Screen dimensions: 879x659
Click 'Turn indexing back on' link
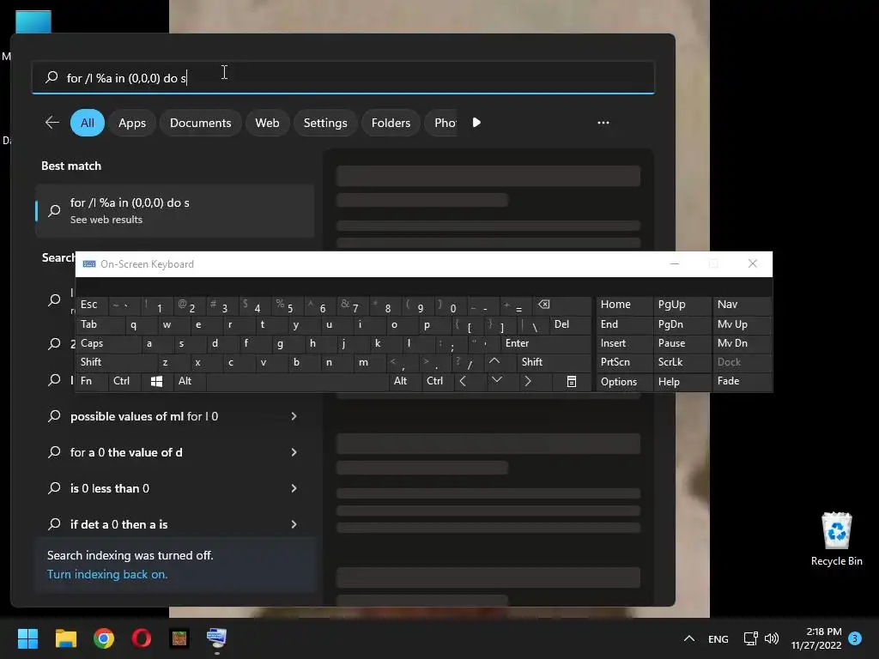click(107, 574)
